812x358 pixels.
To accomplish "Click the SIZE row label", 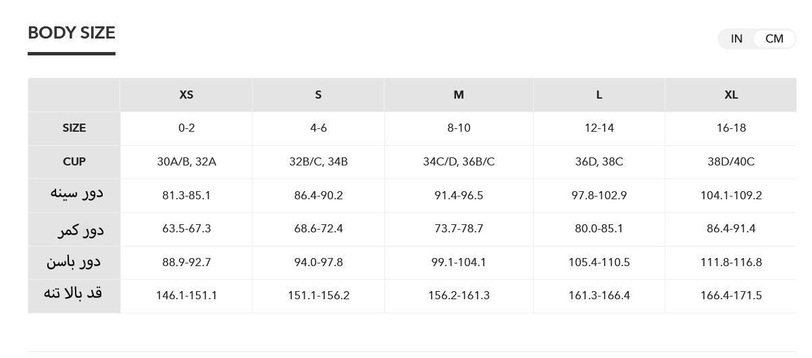I will click(x=74, y=128).
